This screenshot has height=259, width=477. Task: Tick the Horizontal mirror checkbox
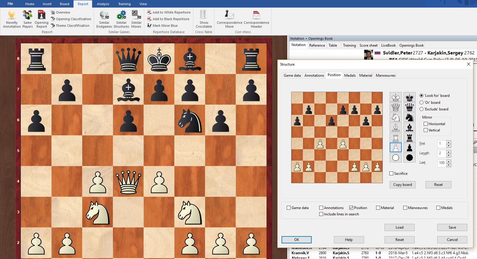point(426,124)
